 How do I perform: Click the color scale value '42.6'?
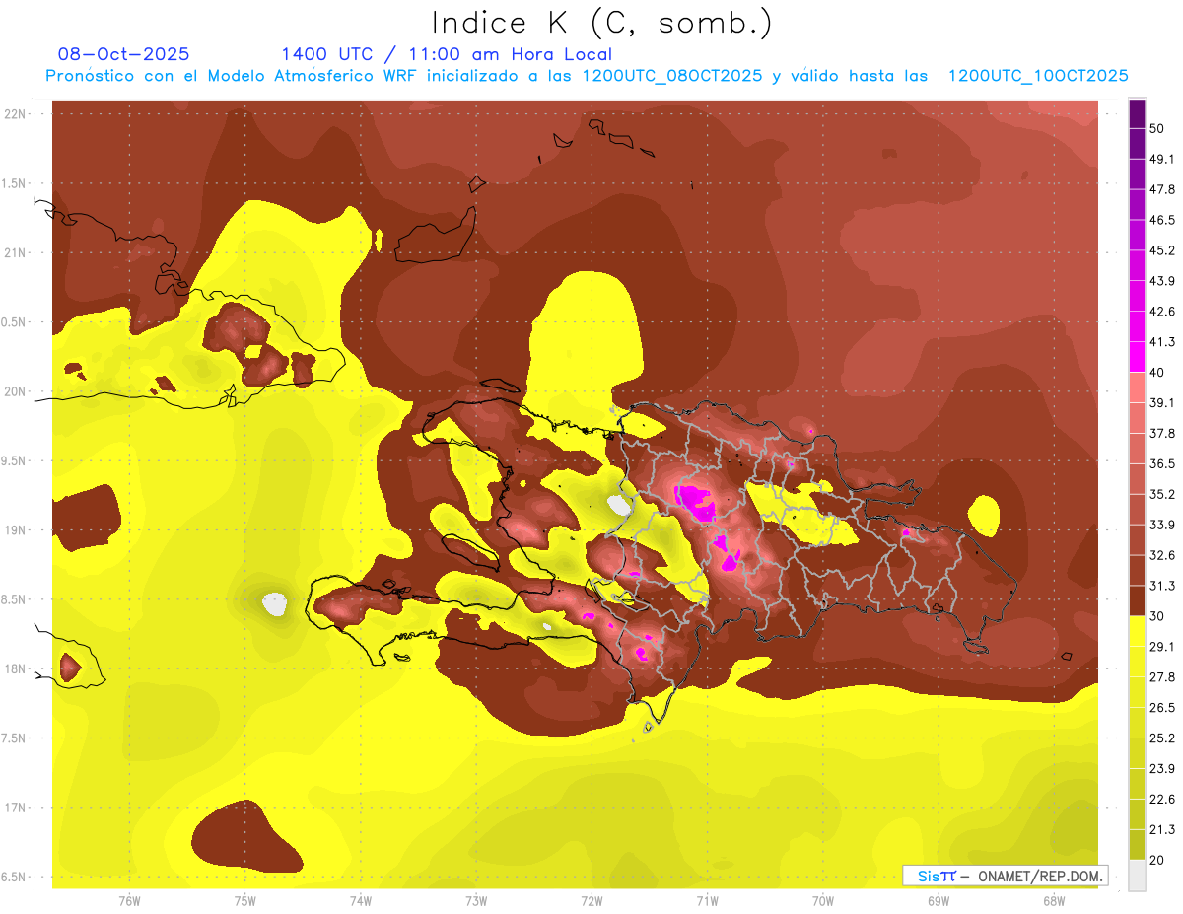tap(1162, 312)
